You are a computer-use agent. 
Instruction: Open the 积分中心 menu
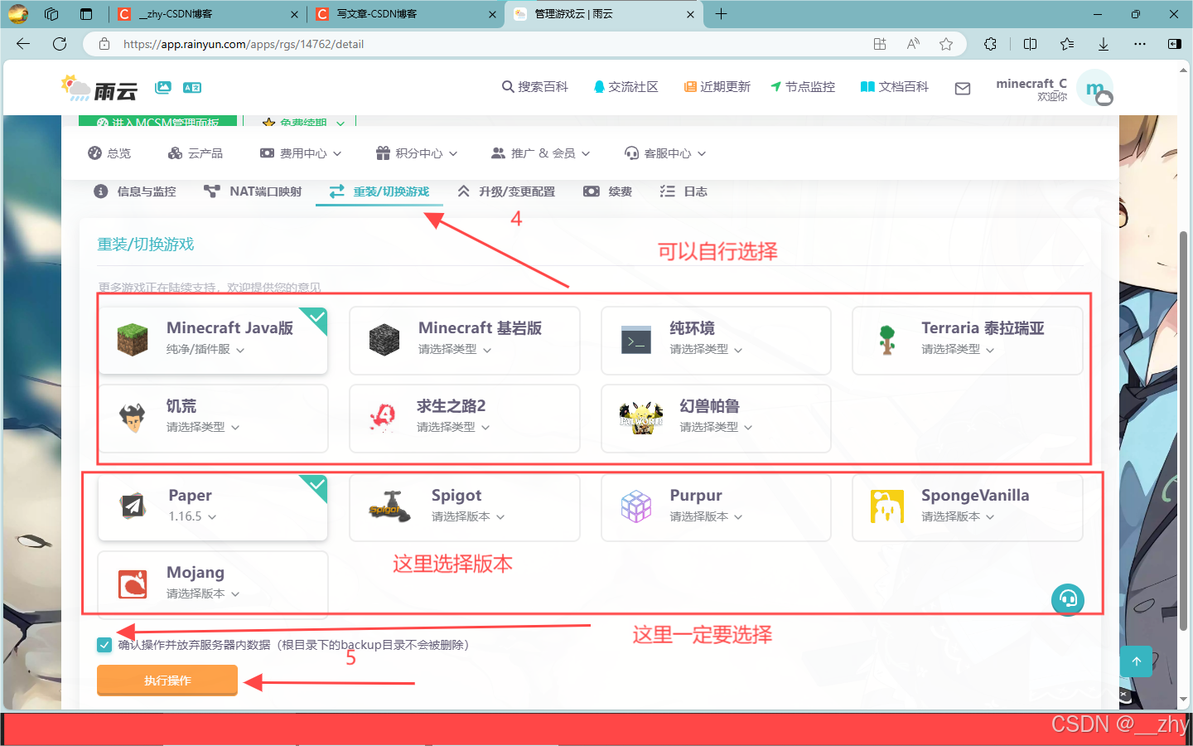(417, 153)
